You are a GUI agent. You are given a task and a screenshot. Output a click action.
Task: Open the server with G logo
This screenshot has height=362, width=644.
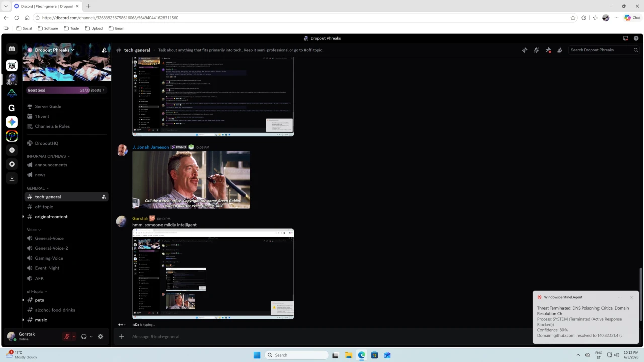pyautogui.click(x=12, y=108)
